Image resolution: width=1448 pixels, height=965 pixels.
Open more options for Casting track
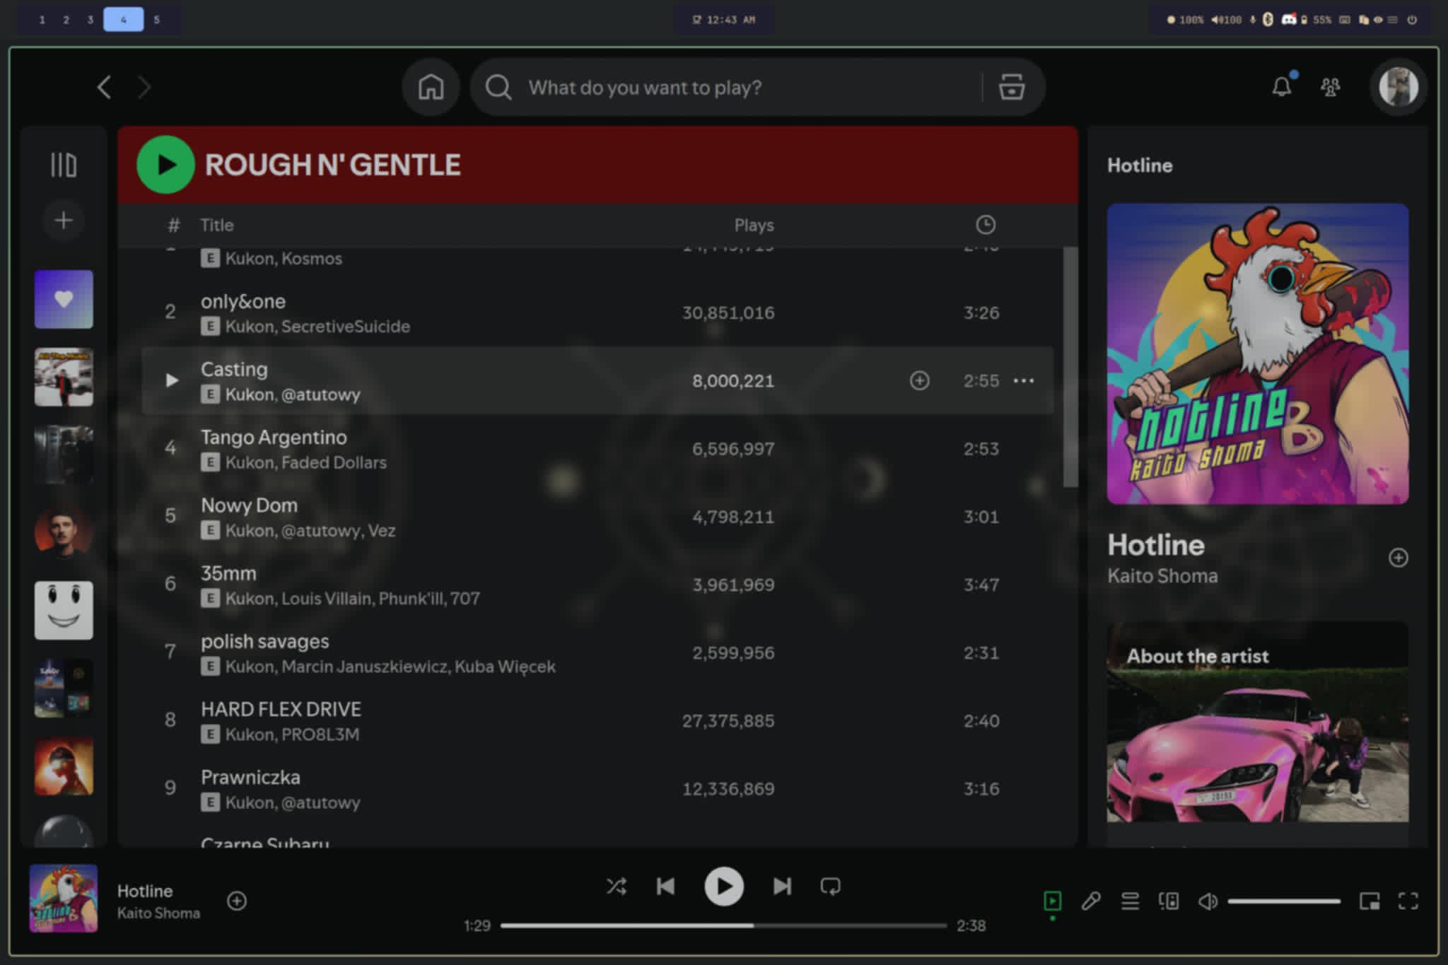tap(1023, 381)
